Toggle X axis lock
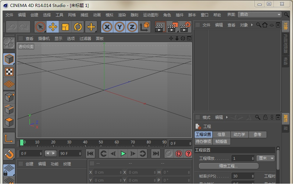 click(x=107, y=27)
